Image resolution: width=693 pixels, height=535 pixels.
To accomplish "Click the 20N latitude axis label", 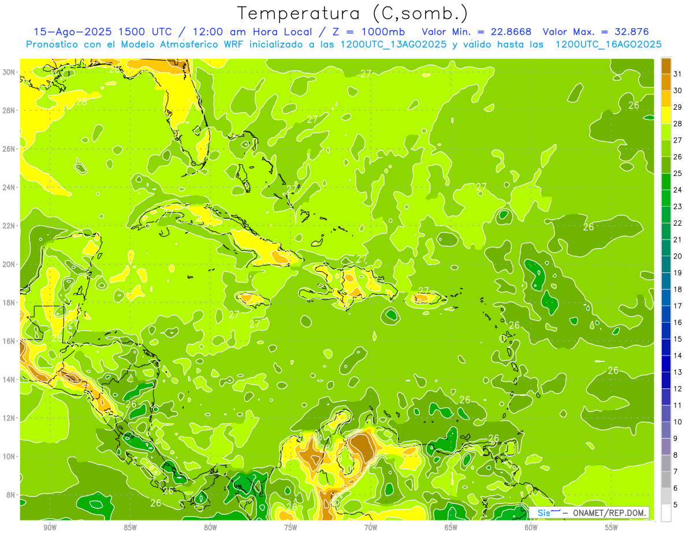I will [x=9, y=264].
